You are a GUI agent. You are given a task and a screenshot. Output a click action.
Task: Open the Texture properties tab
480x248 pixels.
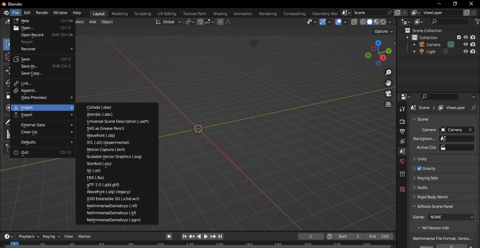click(402, 189)
